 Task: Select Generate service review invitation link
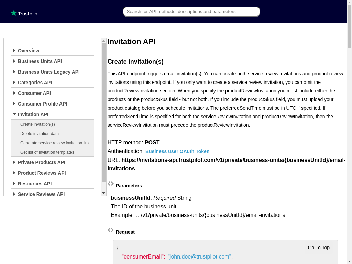(x=55, y=143)
